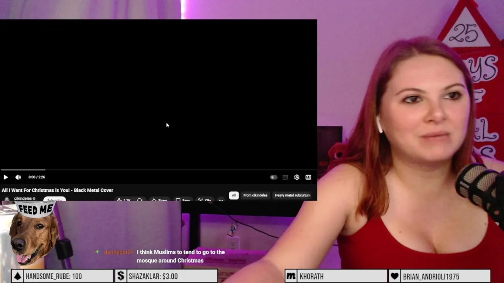
Task: Dislike the video with thumbs-down
Action: point(140,200)
